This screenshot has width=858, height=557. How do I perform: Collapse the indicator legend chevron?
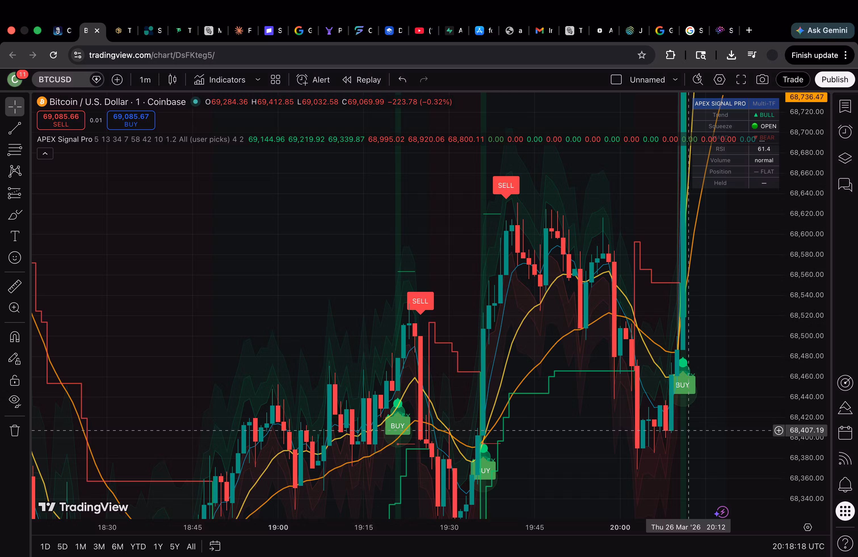45,153
